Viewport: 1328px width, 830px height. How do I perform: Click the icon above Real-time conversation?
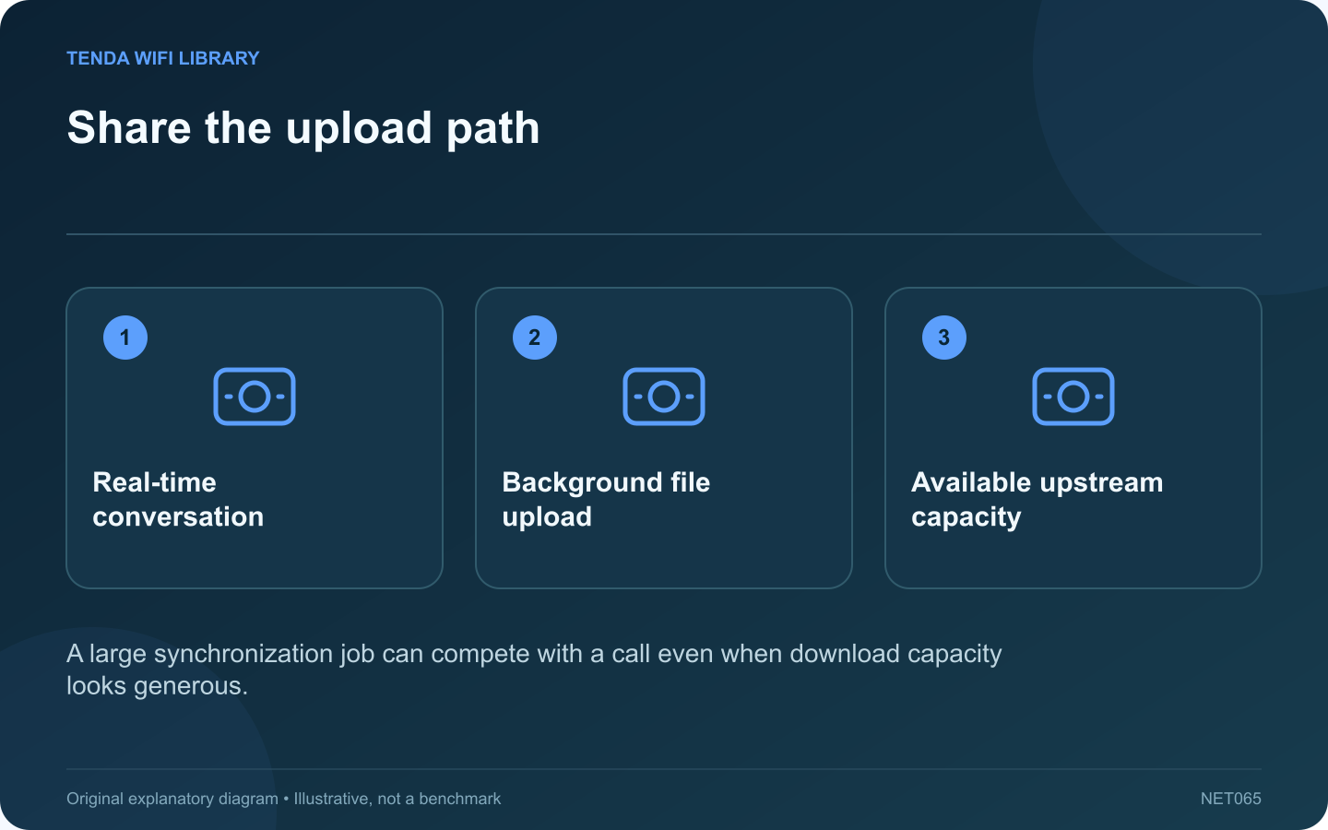[255, 397]
